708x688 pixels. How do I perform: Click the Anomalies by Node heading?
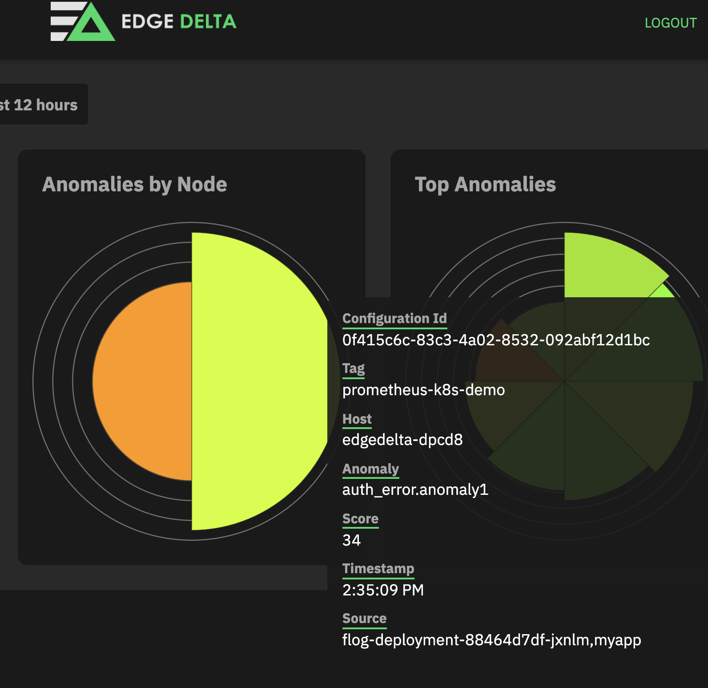tap(134, 185)
